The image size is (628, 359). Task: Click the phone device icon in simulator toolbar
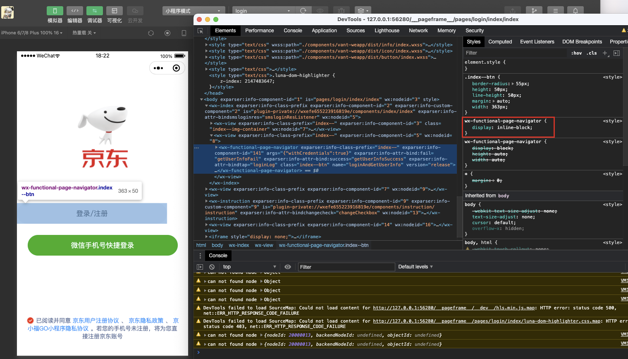pos(184,33)
